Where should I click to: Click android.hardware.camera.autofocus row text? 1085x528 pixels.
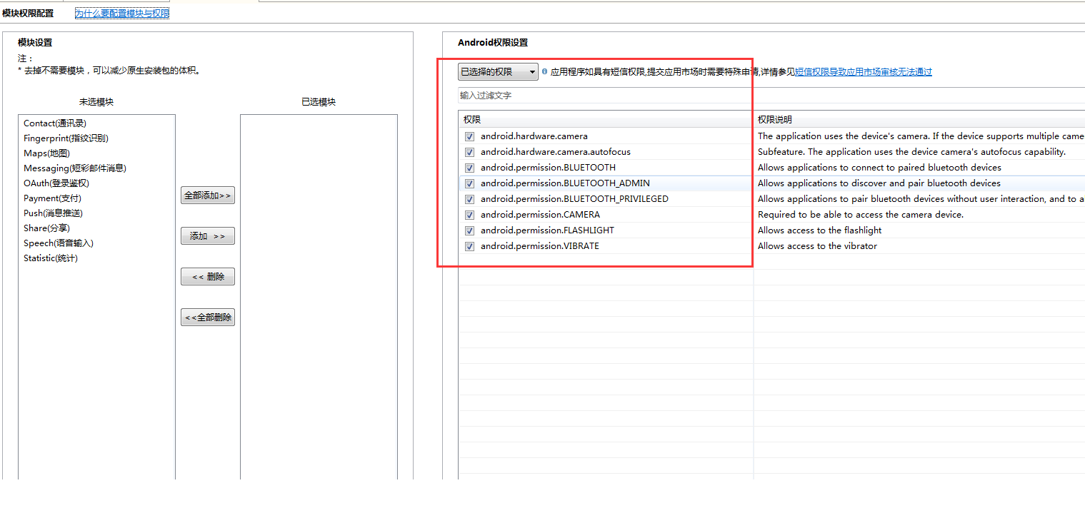(556, 152)
